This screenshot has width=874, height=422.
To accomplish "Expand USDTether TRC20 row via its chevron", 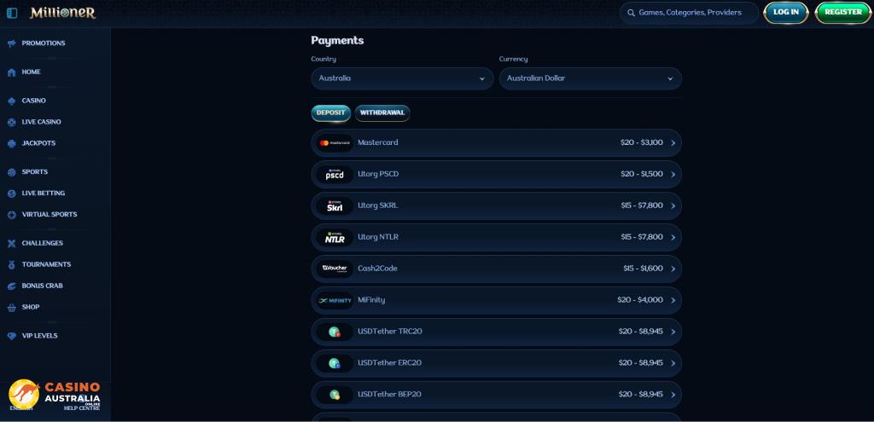I will [673, 332].
